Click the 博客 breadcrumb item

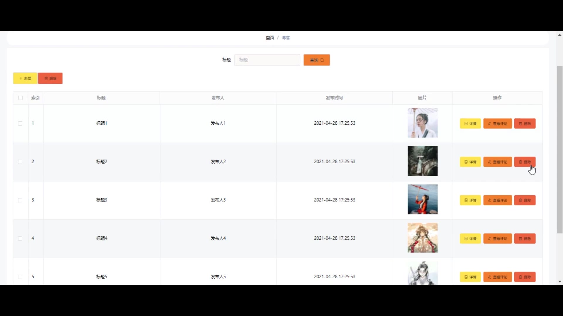pyautogui.click(x=286, y=38)
